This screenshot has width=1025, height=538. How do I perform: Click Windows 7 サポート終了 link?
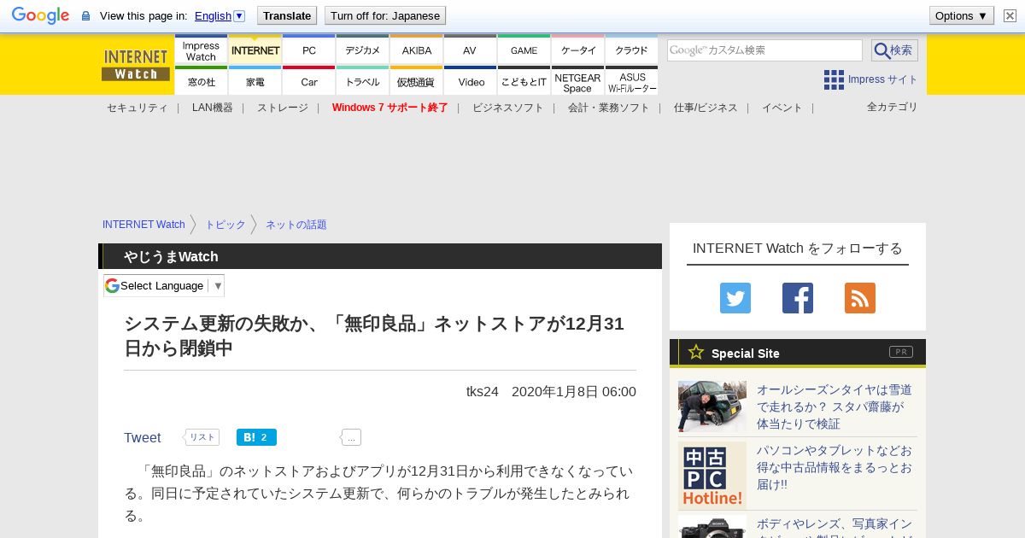click(x=390, y=108)
